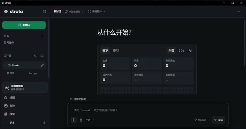Search the 工作区 with magnifier icon
Screen dimensions: 246x129
tap(35, 56)
